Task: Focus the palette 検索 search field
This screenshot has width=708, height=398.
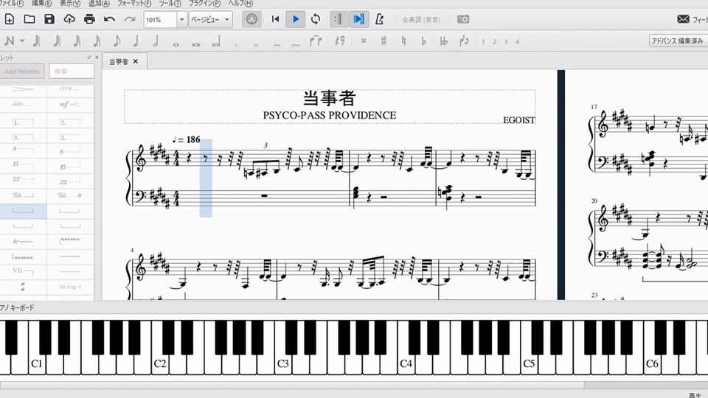Action: [72, 71]
